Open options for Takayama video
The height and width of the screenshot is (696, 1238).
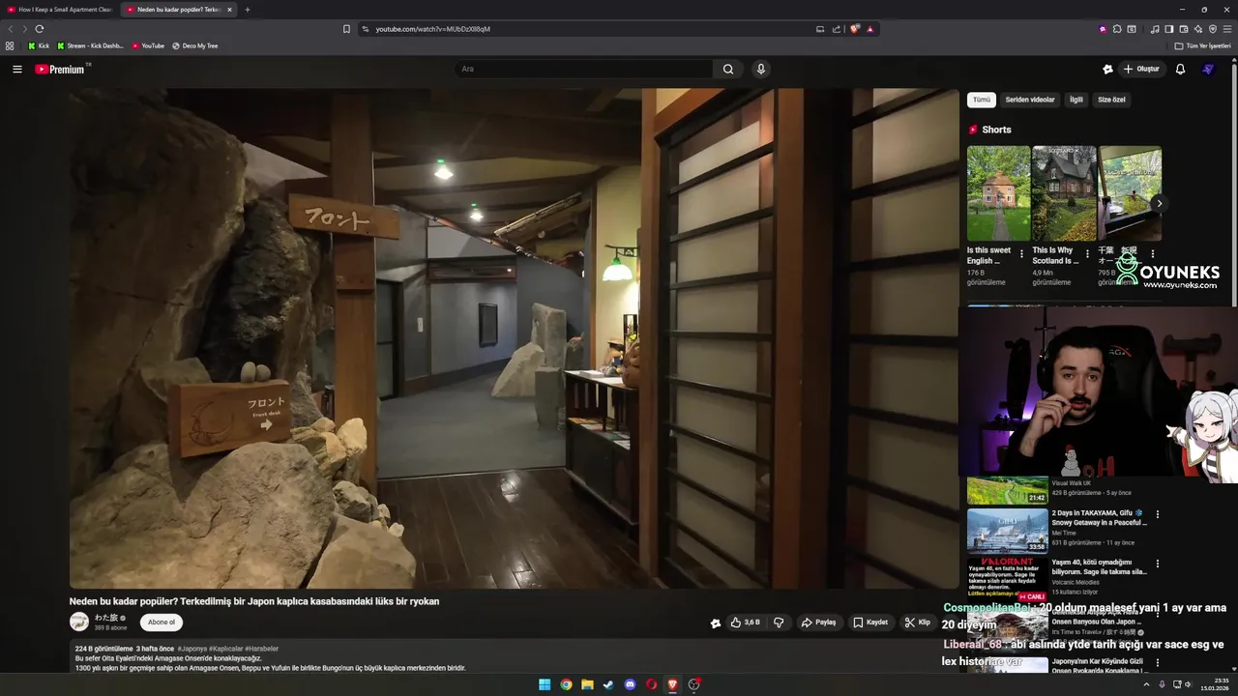[x=1157, y=514]
